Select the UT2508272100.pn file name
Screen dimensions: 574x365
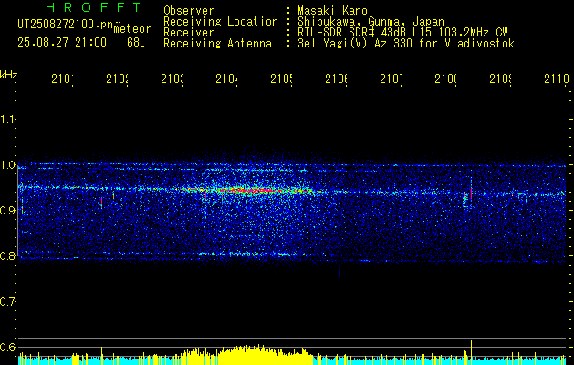[65, 24]
